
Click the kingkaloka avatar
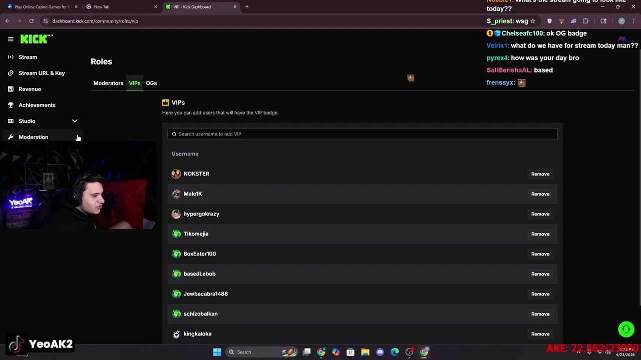(176, 334)
